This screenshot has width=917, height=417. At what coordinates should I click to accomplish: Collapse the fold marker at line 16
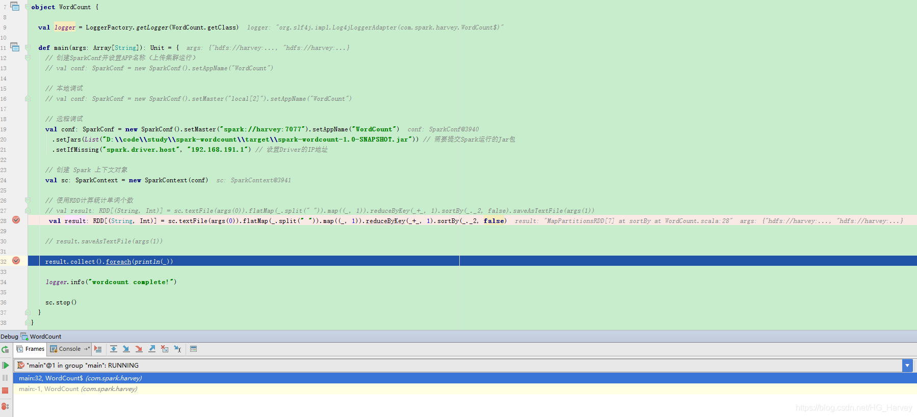pos(28,99)
